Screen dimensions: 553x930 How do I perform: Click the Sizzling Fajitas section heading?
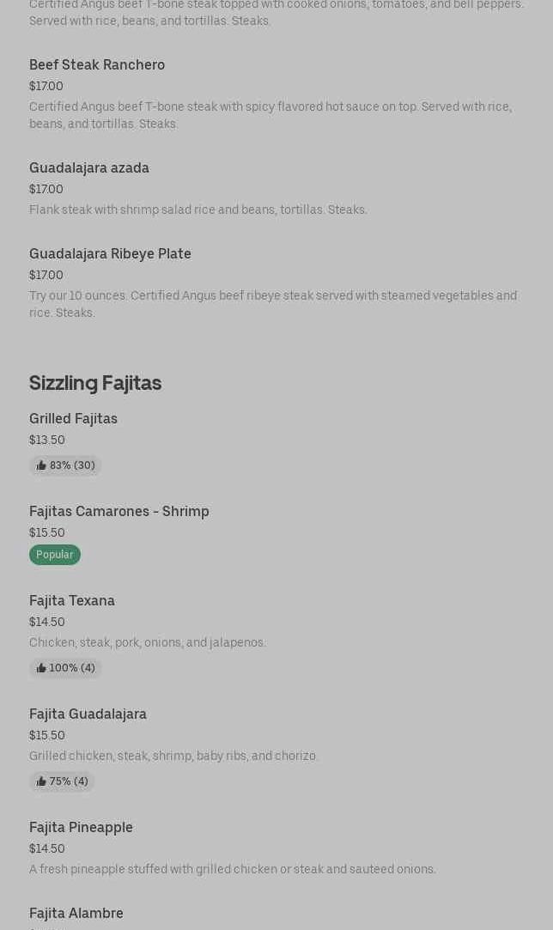click(95, 383)
